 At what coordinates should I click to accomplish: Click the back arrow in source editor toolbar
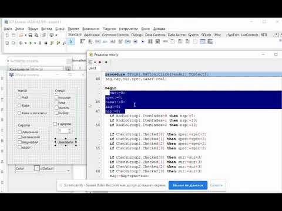tap(100, 62)
